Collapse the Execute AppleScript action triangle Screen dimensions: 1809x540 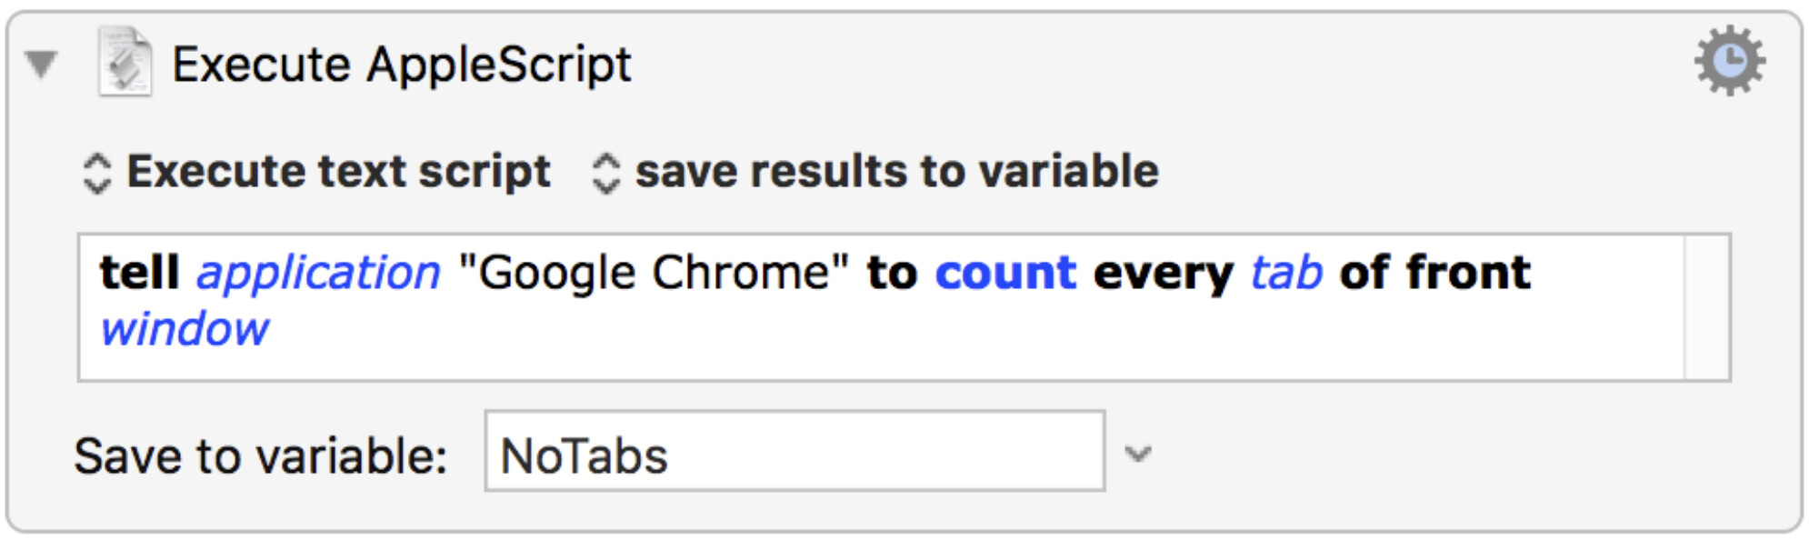tap(42, 64)
